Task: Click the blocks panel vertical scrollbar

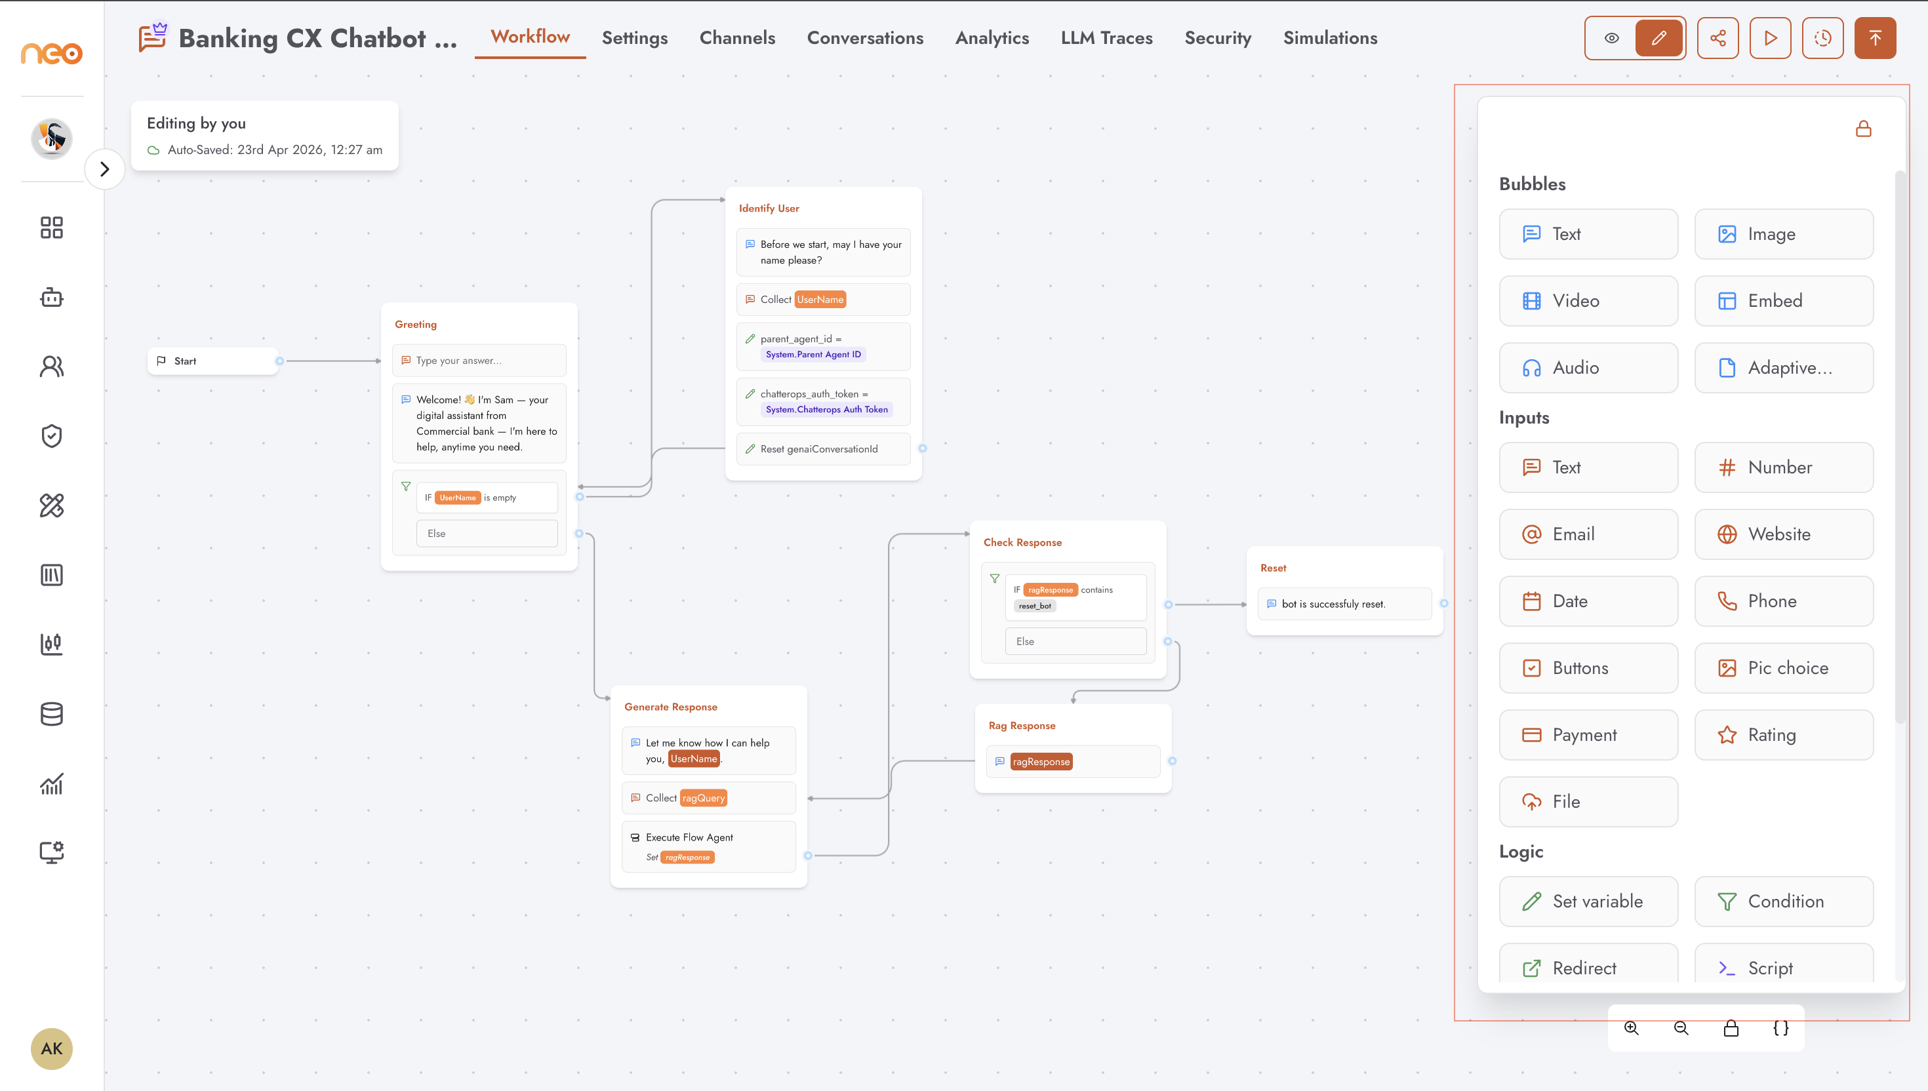Action: (1900, 450)
